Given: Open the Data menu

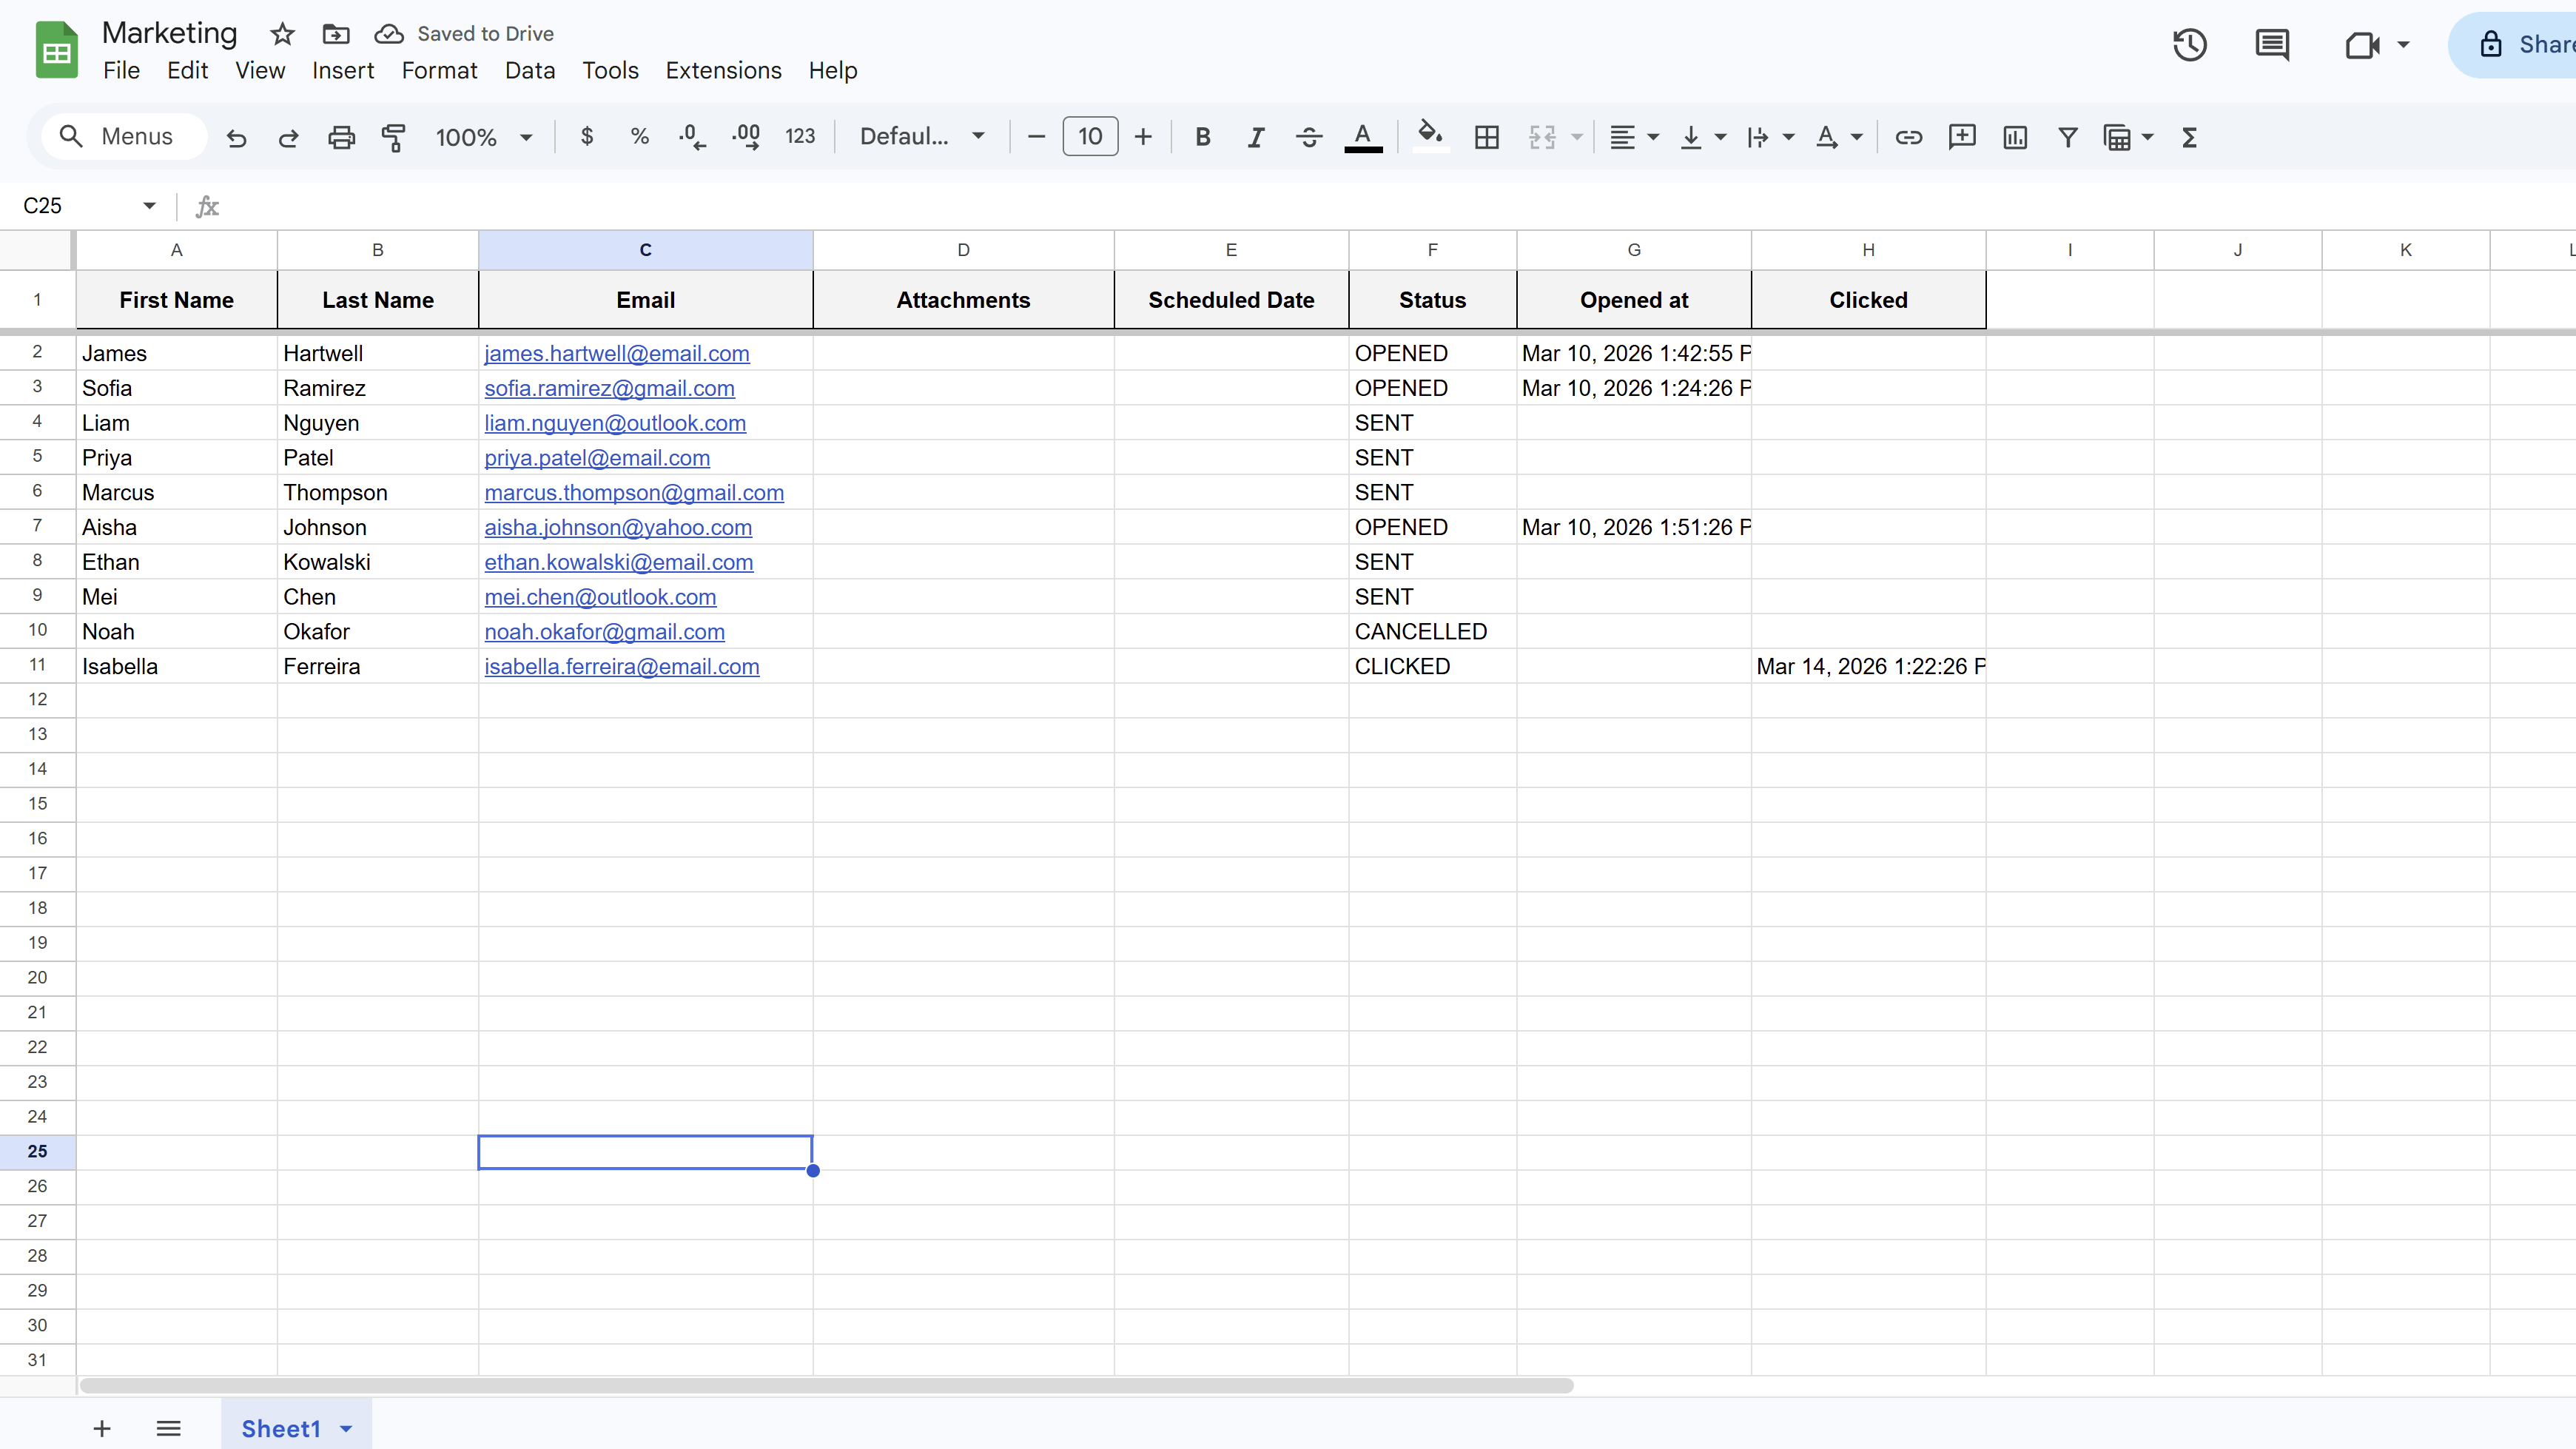Looking at the screenshot, I should (x=530, y=70).
